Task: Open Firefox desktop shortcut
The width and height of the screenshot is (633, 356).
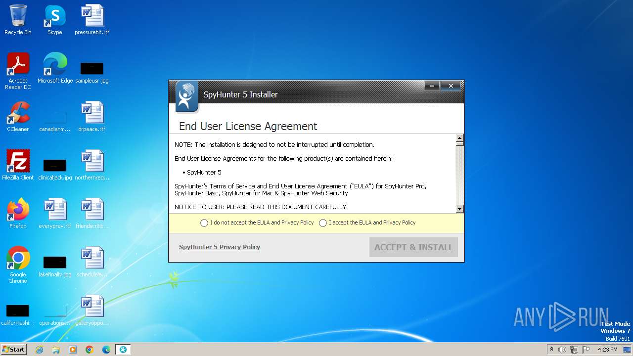Action: click(18, 214)
